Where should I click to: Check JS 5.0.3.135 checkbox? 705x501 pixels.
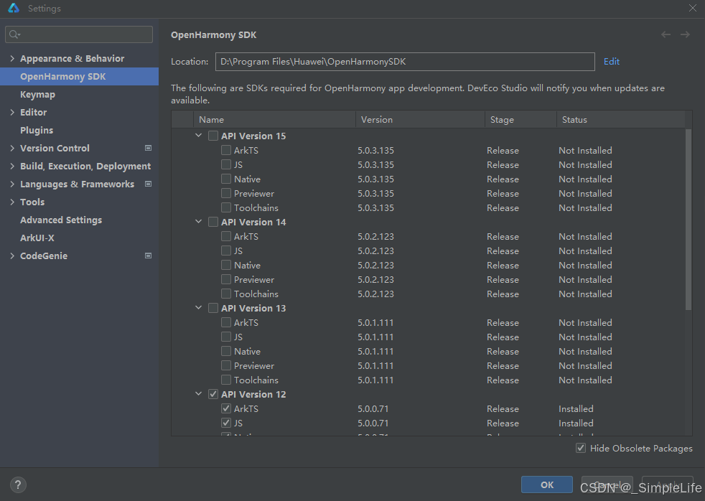tap(226, 164)
